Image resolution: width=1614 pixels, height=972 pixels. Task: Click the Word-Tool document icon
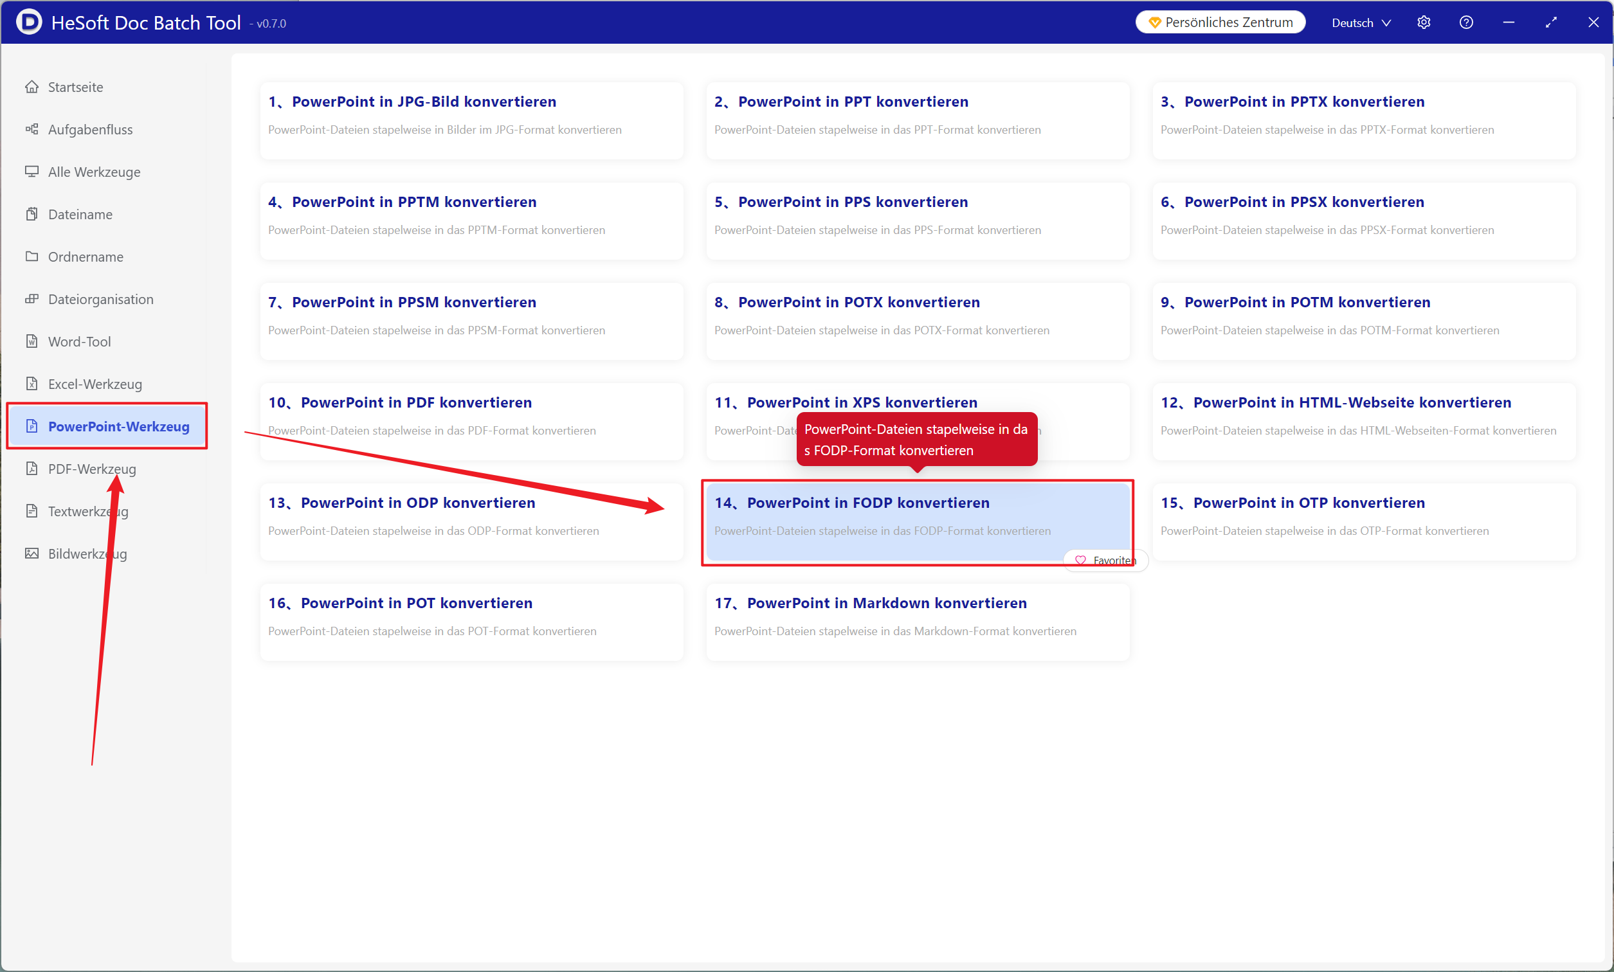click(x=32, y=341)
